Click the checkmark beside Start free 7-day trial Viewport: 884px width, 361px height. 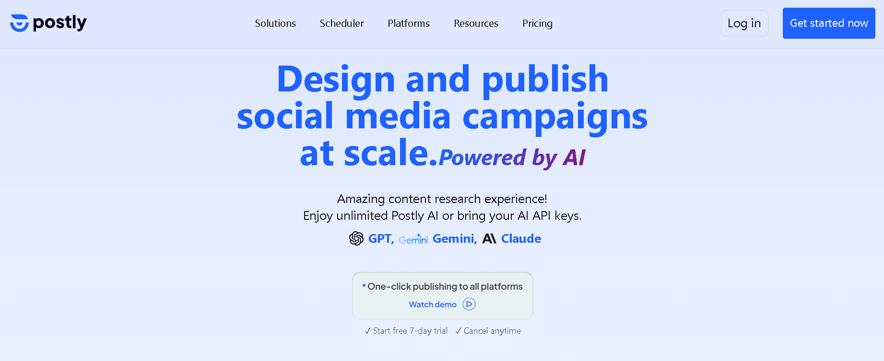[367, 330]
